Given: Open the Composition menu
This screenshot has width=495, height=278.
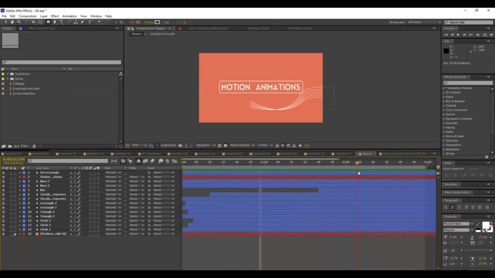Looking at the screenshot, I should click(27, 16).
